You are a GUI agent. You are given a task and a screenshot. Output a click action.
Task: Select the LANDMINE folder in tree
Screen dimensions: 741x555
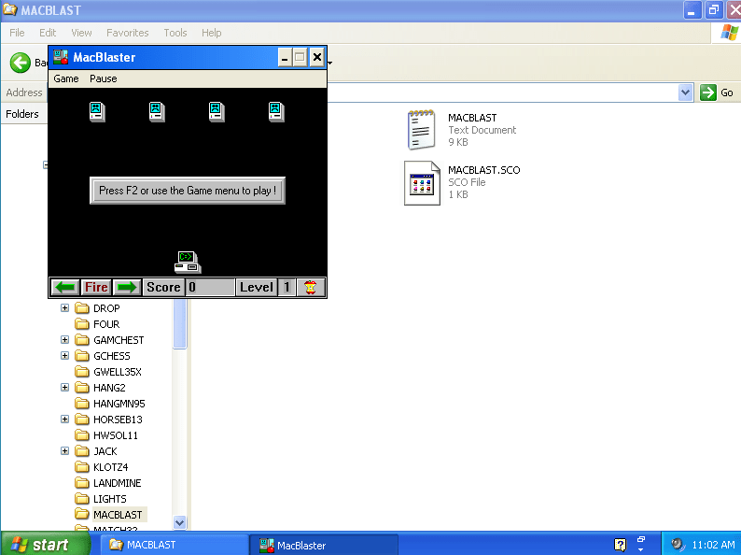[117, 483]
